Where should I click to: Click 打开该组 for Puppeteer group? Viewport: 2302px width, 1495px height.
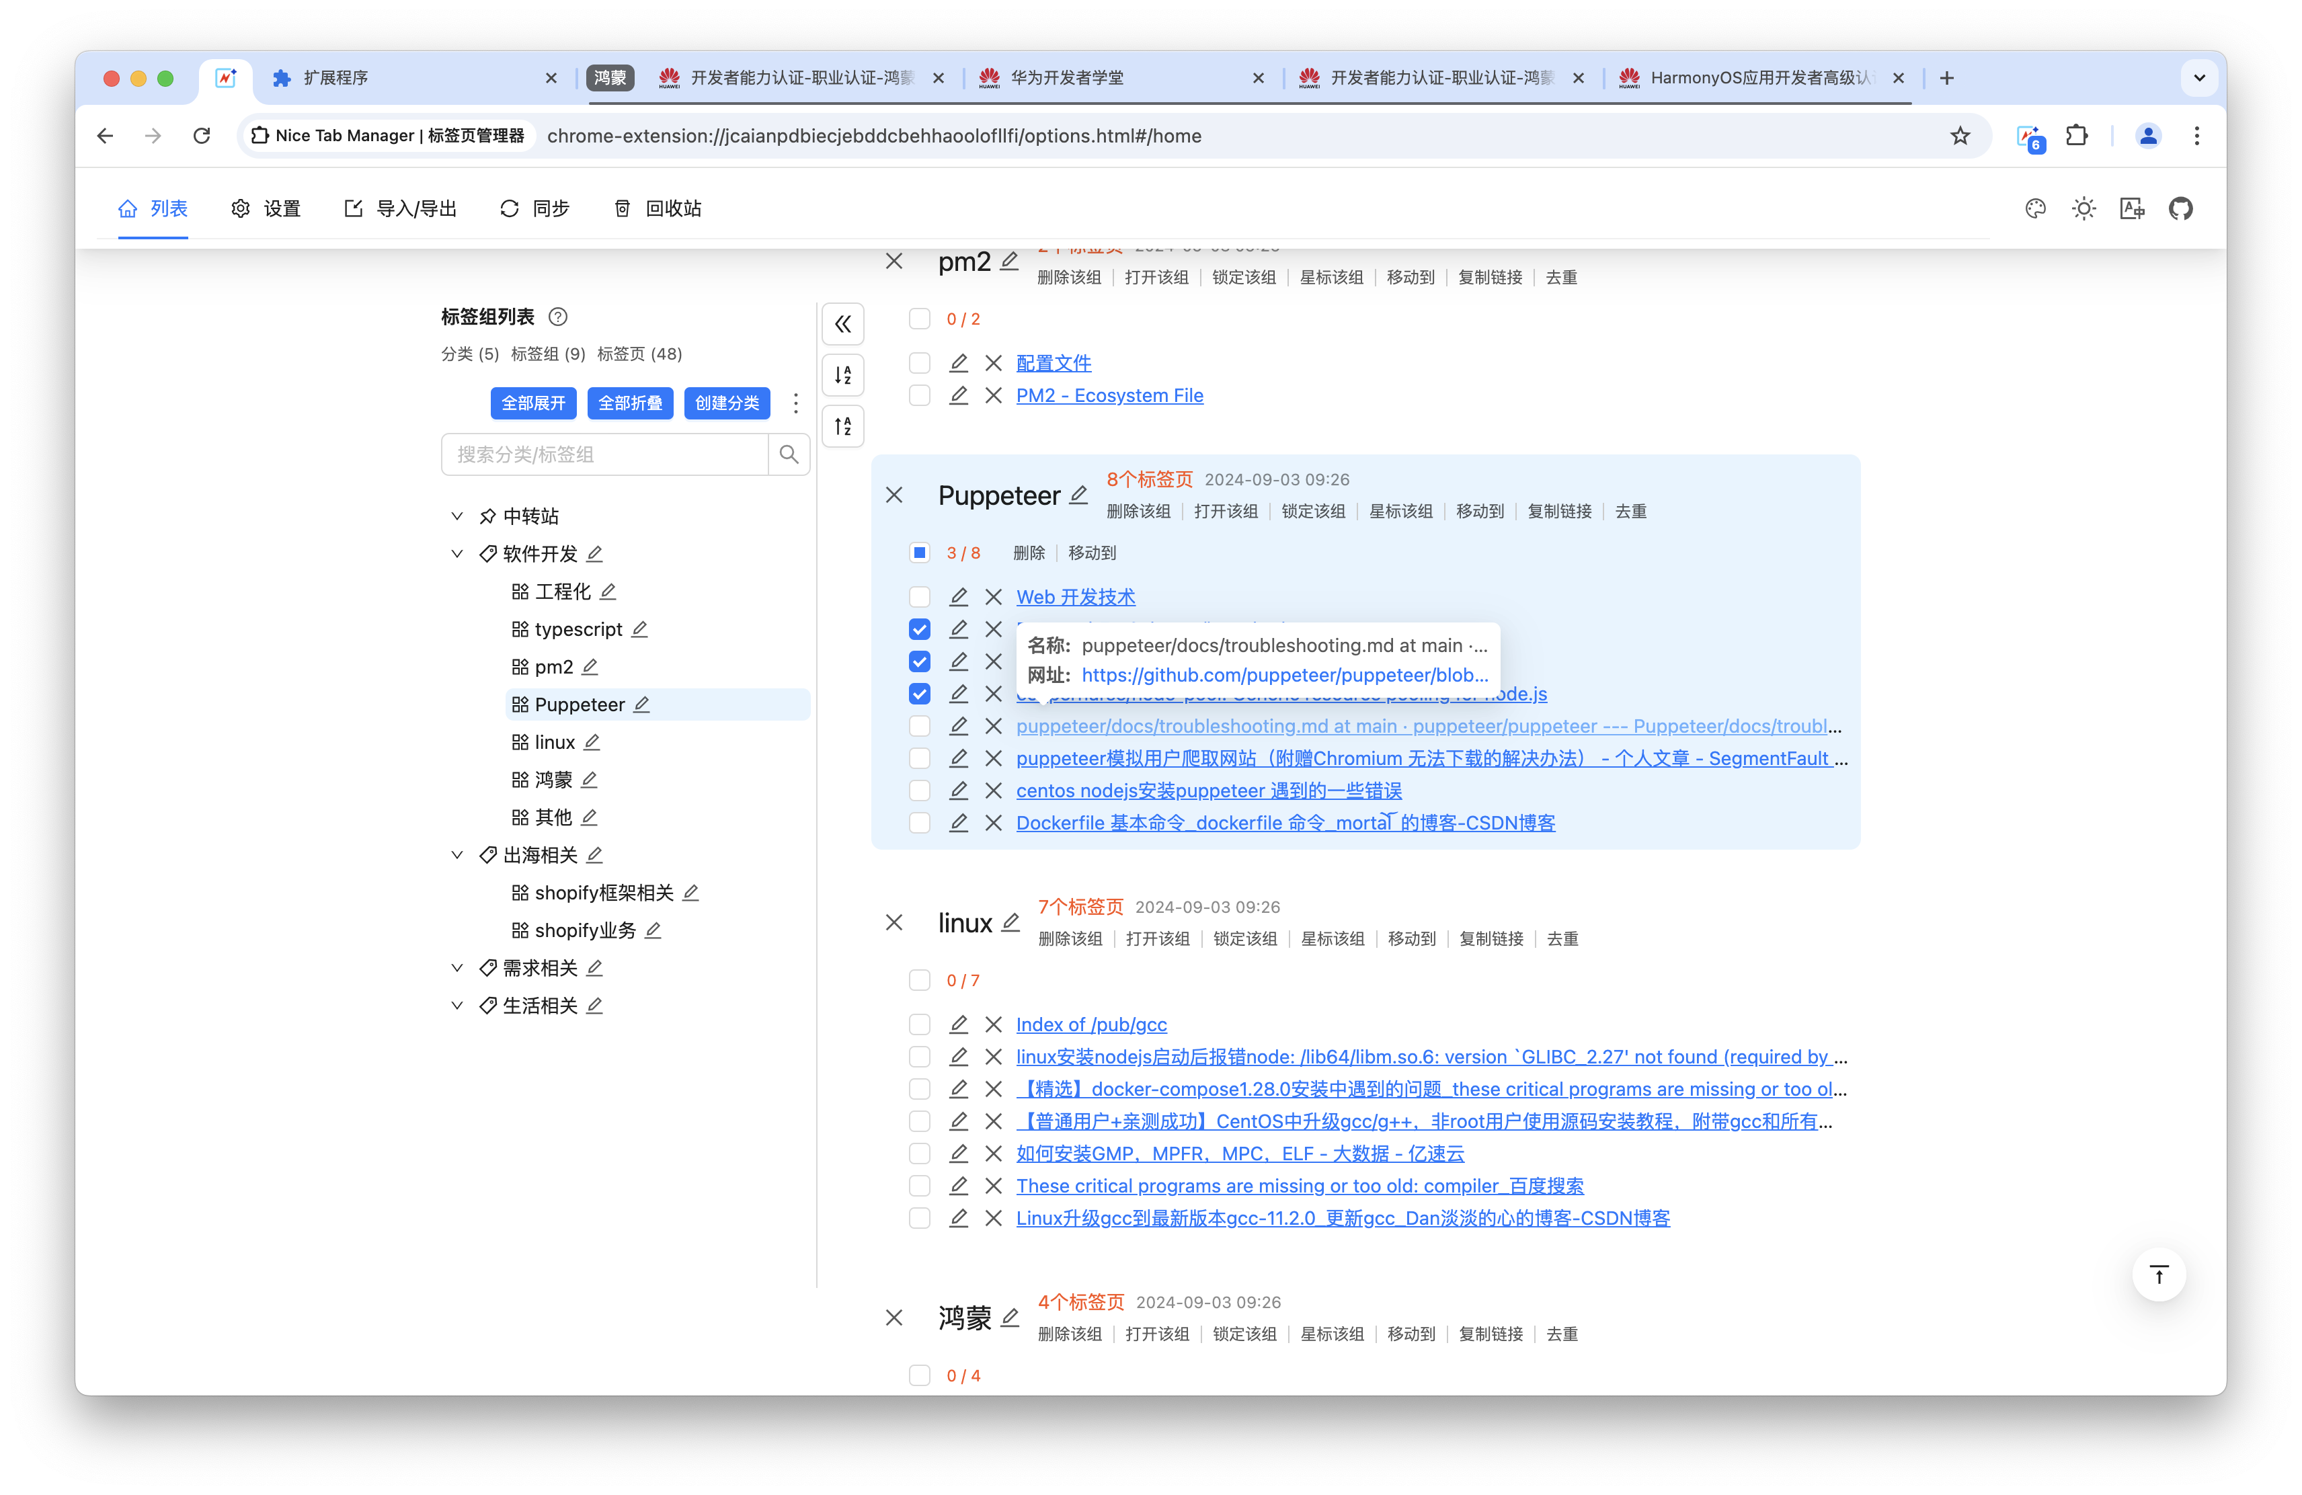tap(1226, 512)
